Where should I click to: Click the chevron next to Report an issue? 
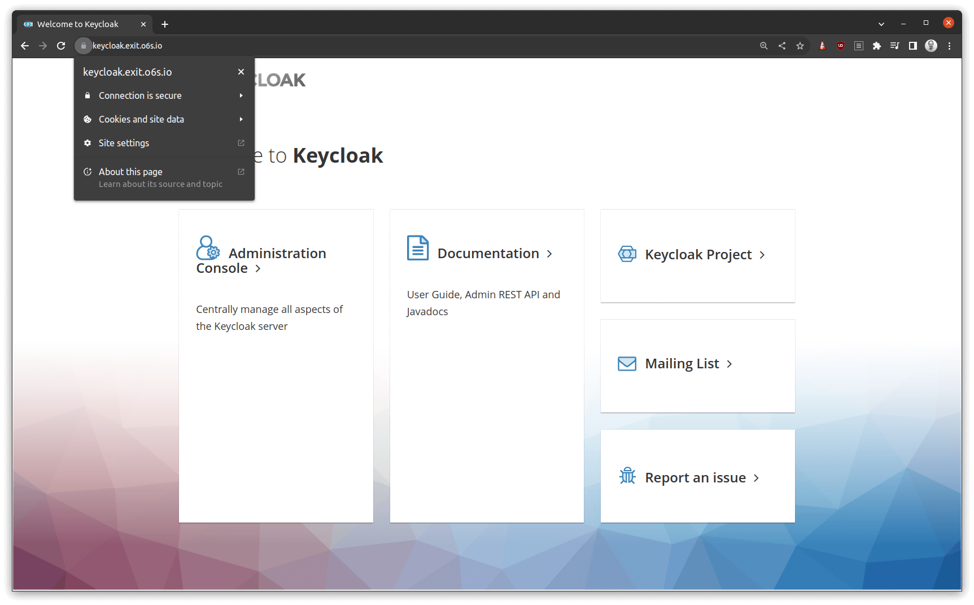tap(756, 478)
